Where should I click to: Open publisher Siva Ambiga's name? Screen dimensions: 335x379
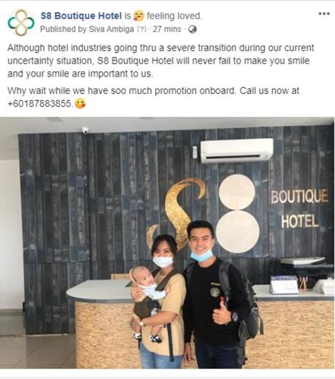111,30
